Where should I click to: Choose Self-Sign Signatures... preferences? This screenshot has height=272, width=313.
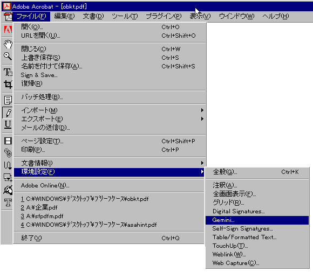point(257,228)
